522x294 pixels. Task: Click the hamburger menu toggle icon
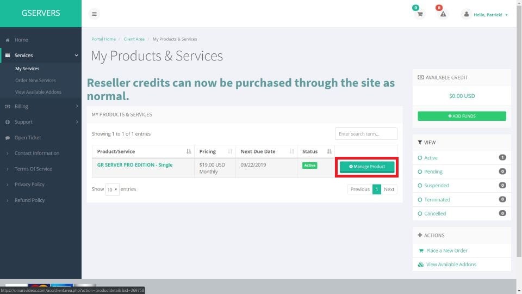coord(94,14)
